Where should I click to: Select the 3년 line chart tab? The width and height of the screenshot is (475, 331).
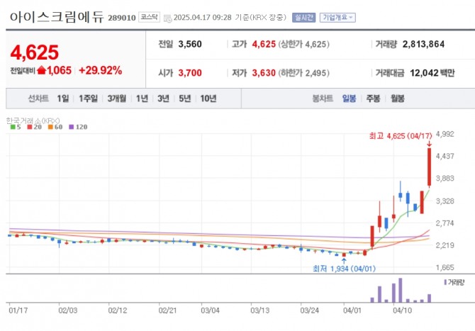coord(163,99)
